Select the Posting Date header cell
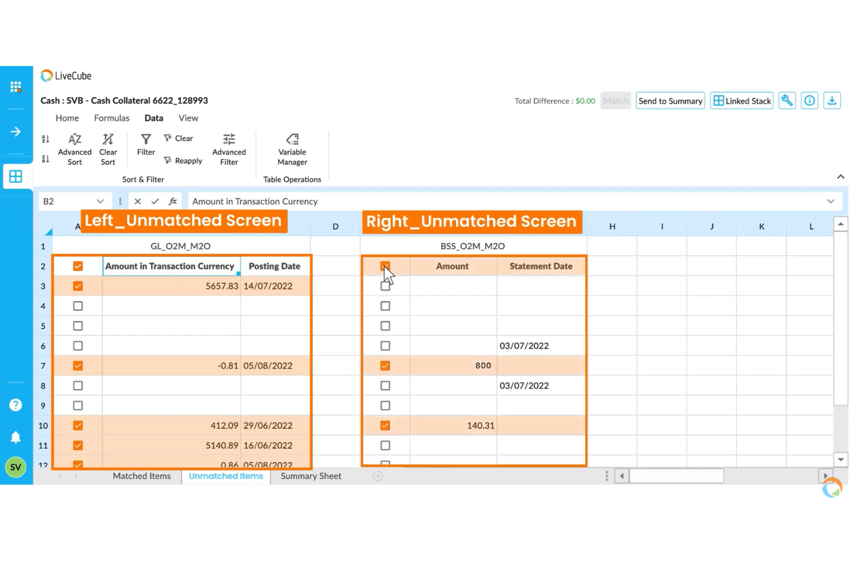This screenshot has width=850, height=567. tap(275, 266)
